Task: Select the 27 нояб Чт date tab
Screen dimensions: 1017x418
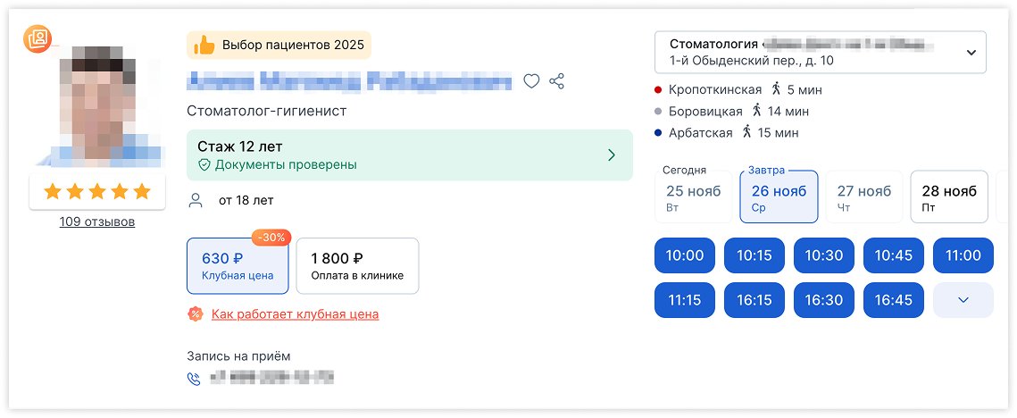Action: 863,197
